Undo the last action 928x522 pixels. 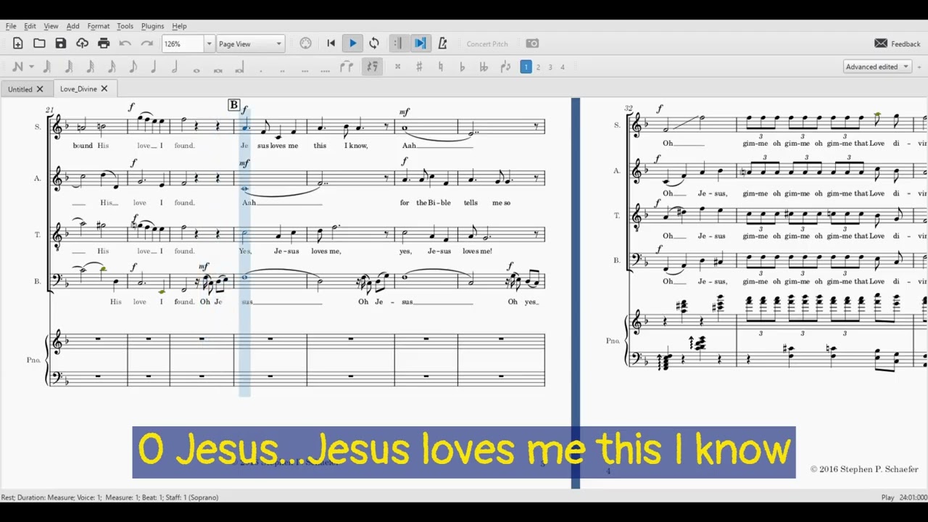[x=125, y=43]
